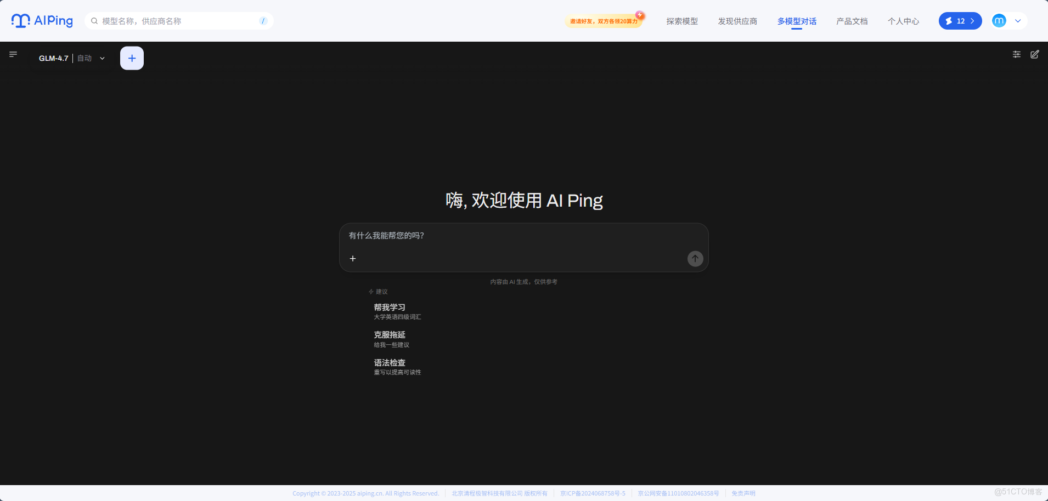Expand the account menu chevron
Screen dimensions: 1048x501
(x=1018, y=21)
